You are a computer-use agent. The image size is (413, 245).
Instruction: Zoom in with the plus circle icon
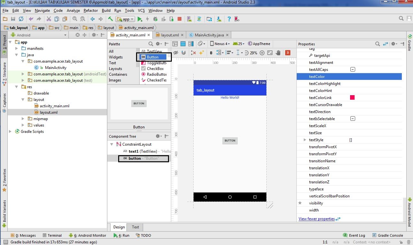click(262, 53)
